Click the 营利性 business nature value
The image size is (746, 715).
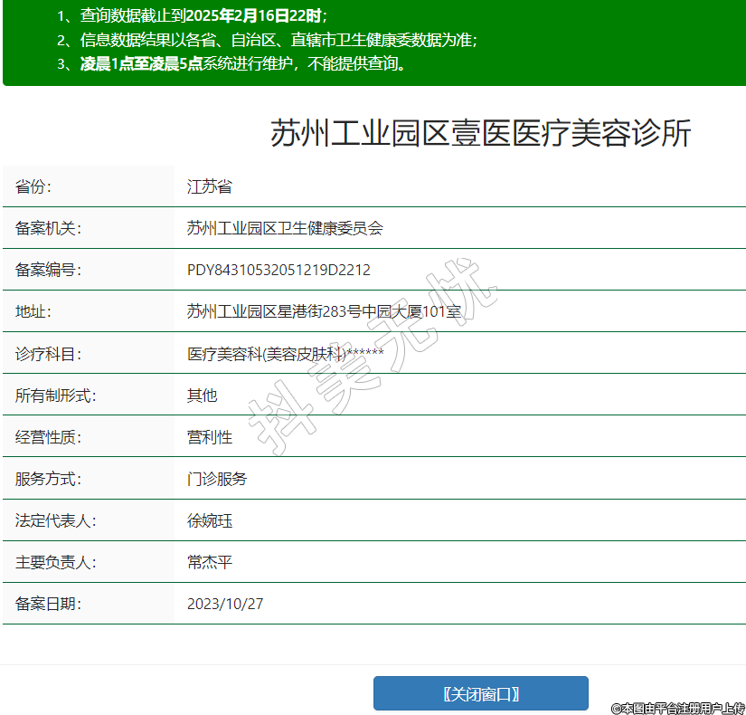point(210,437)
